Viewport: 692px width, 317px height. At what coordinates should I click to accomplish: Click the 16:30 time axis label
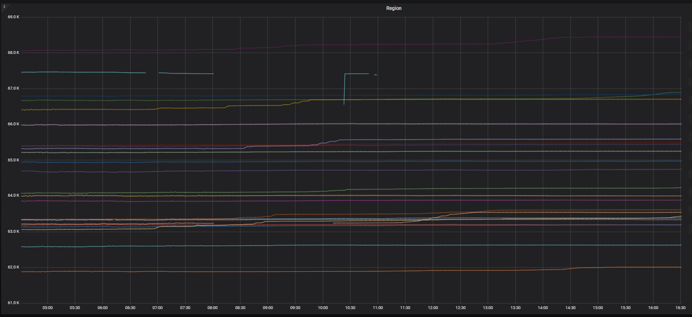pos(680,308)
